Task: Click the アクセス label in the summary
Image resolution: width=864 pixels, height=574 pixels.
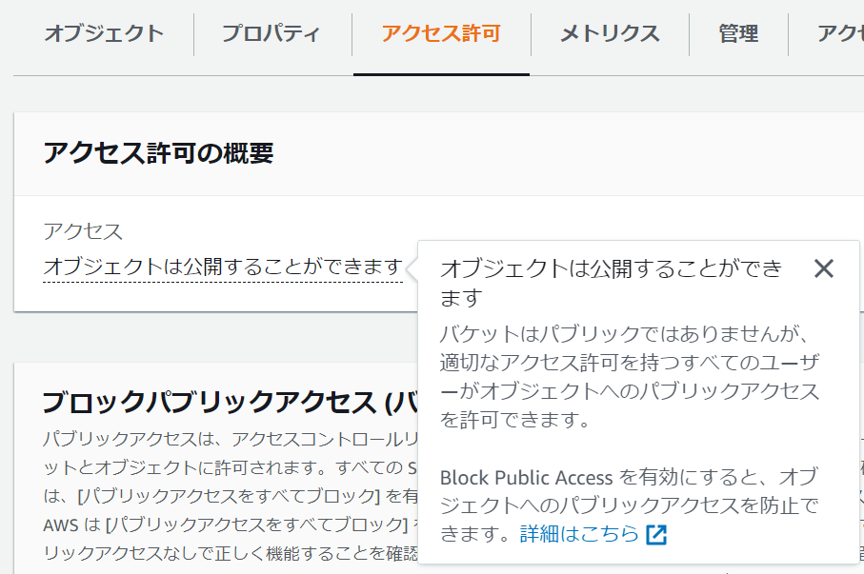Action: pyautogui.click(x=83, y=231)
